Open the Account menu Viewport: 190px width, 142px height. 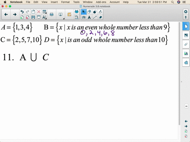pyautogui.click(x=114, y=2)
